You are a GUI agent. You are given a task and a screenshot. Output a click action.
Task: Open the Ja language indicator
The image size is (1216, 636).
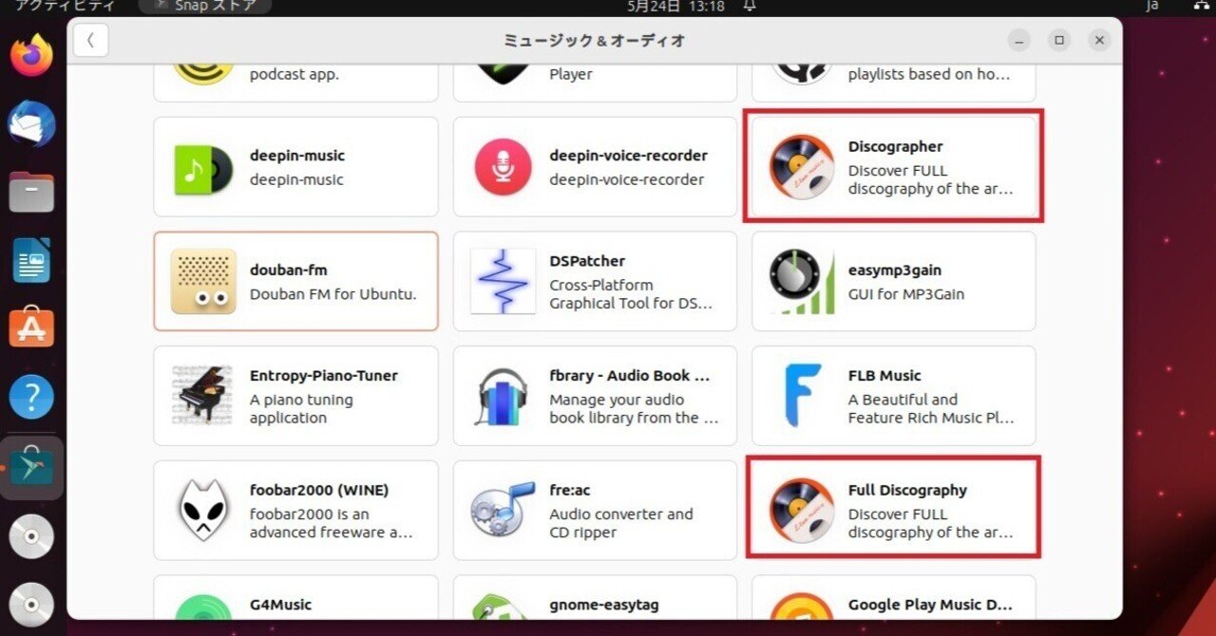(1152, 7)
